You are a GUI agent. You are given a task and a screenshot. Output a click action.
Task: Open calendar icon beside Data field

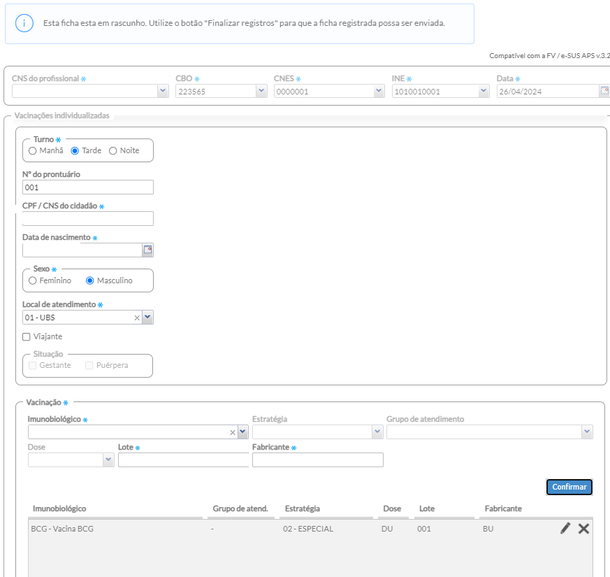604,91
